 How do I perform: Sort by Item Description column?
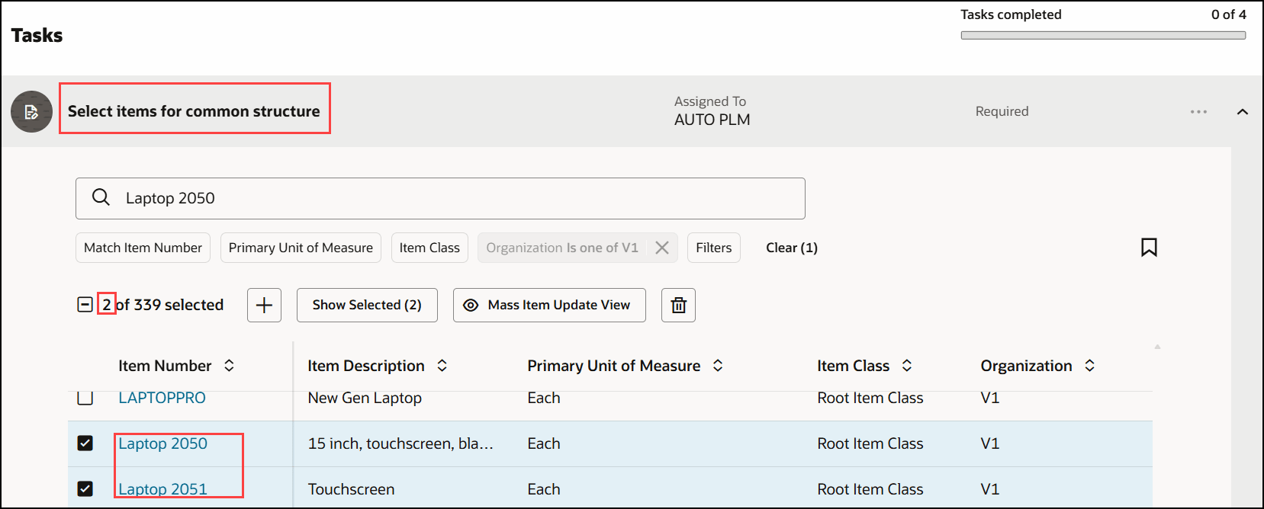[442, 366]
